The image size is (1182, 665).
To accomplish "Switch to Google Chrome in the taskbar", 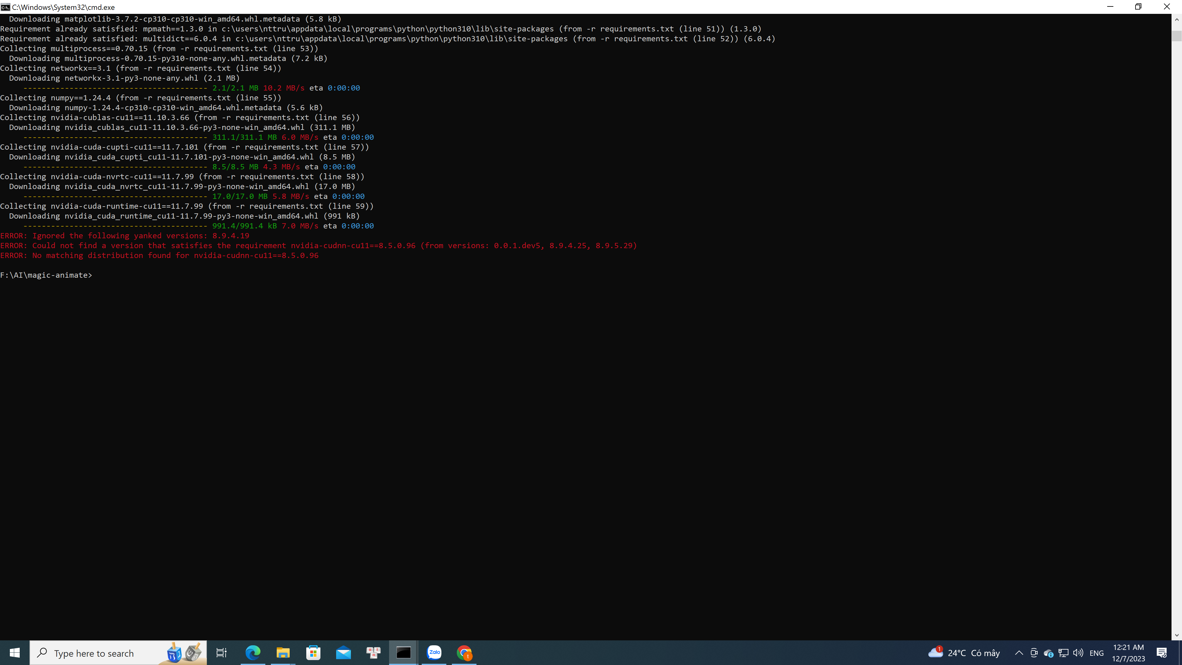I will click(x=464, y=653).
